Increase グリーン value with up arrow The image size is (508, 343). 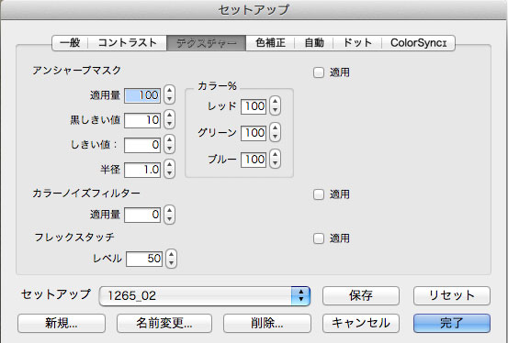pos(275,127)
